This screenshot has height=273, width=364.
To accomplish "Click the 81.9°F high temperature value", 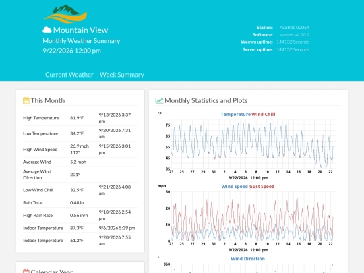I will click(x=77, y=118).
